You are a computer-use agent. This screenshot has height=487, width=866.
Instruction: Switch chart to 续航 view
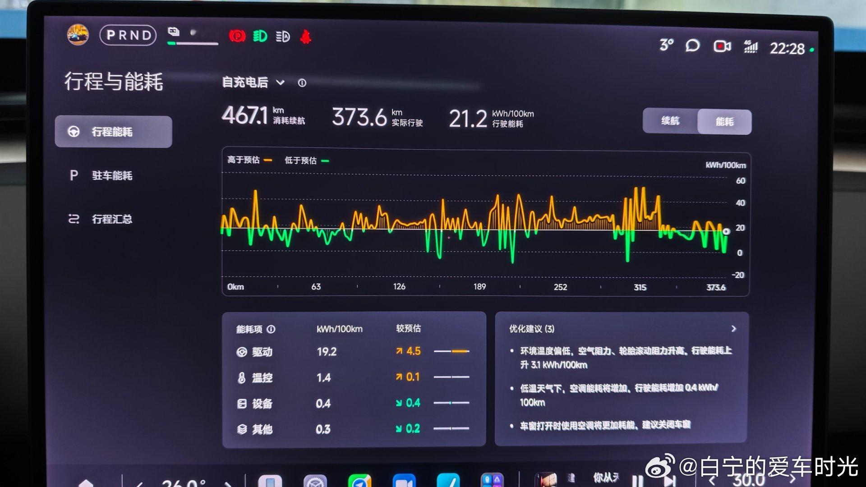pyautogui.click(x=670, y=121)
